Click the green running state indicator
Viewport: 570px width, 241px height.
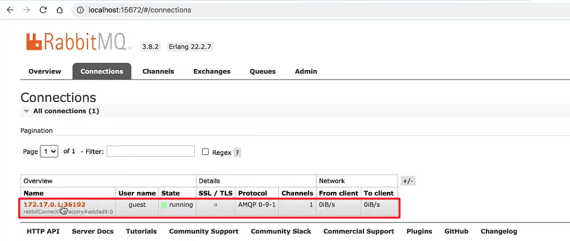(164, 205)
